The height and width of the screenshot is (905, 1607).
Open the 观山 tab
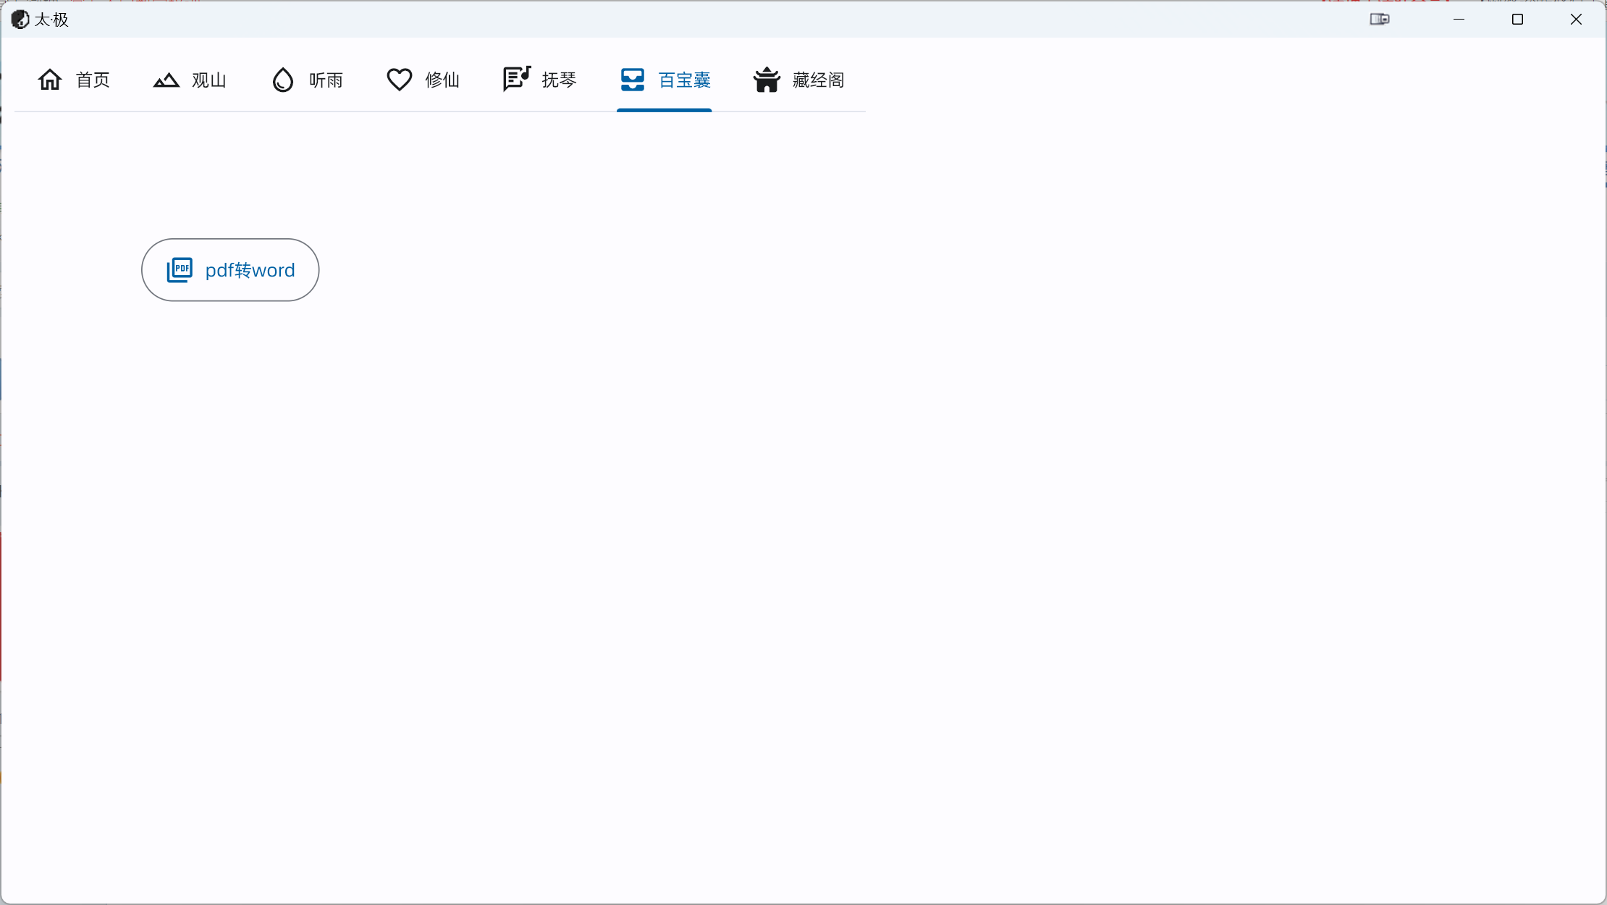tap(209, 80)
